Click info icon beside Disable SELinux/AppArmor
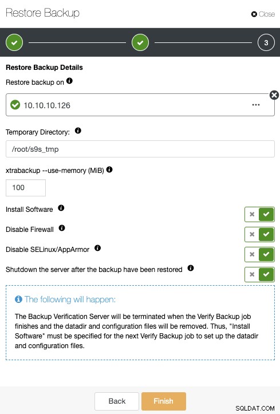The height and width of the screenshot is (414, 280). [x=97, y=248]
